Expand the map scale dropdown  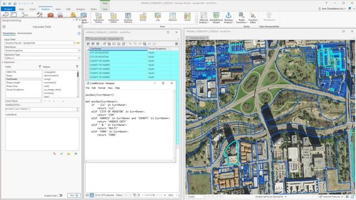204,197
